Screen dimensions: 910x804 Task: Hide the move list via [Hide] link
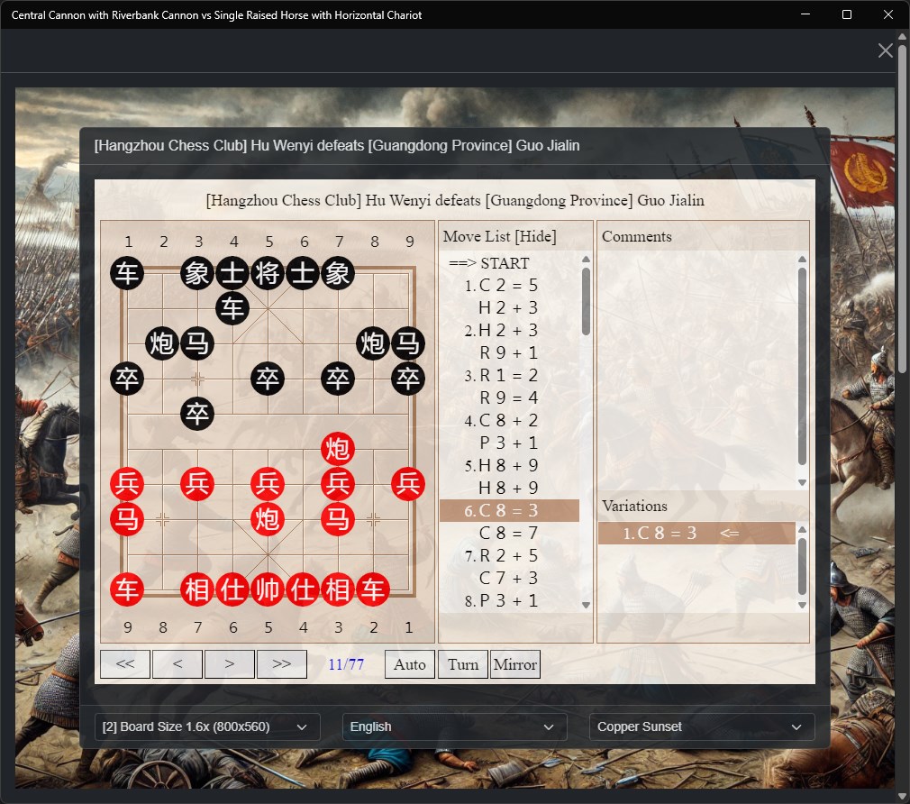(x=535, y=236)
